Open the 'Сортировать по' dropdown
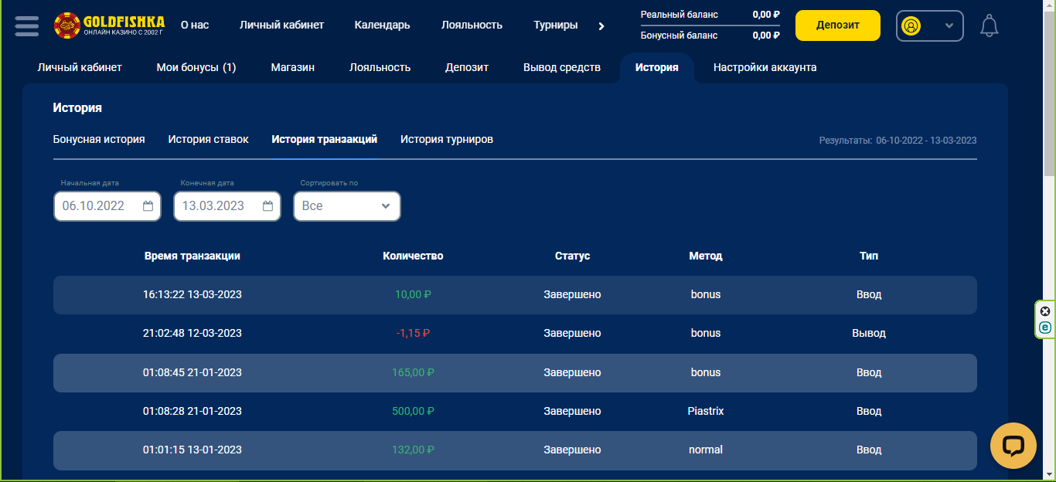The image size is (1056, 482). tap(346, 206)
